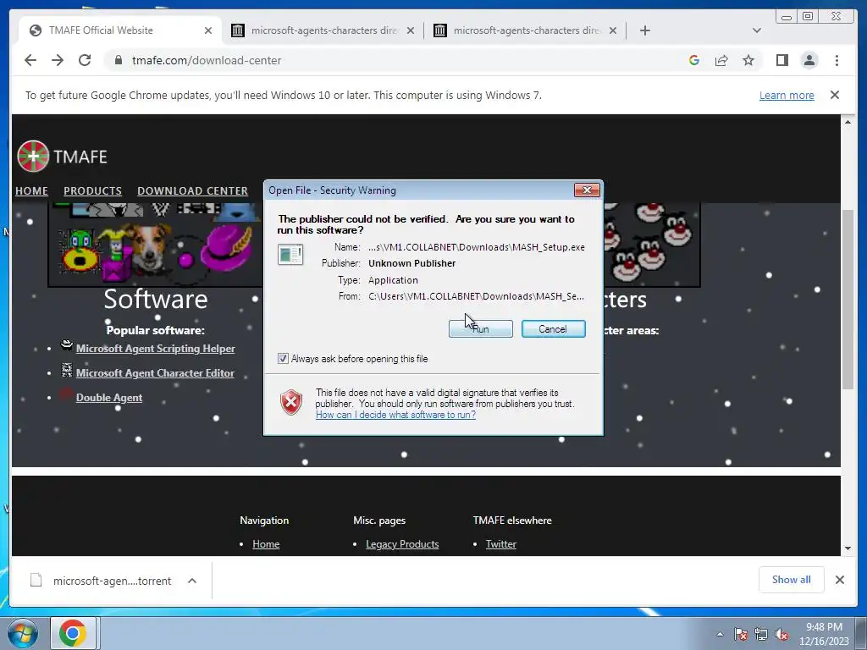Click the Chrome back arrow
Image resolution: width=867 pixels, height=650 pixels.
point(30,60)
